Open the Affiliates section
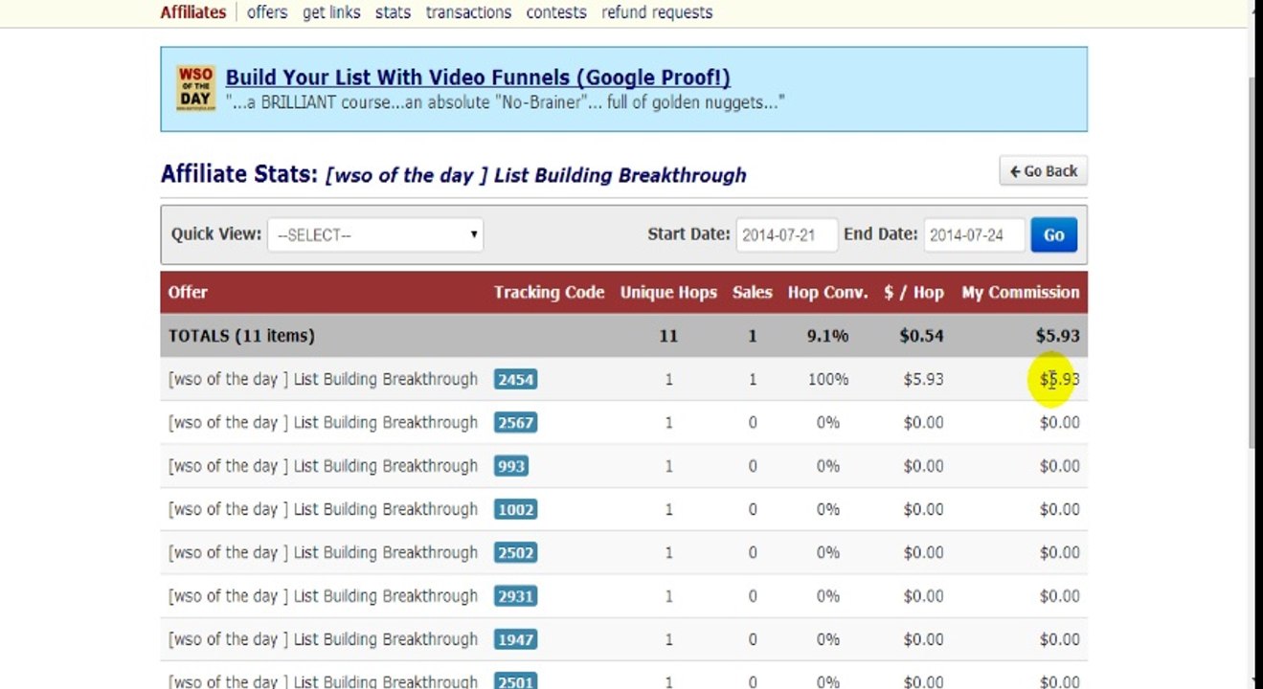This screenshot has width=1263, height=689. pyautogui.click(x=193, y=12)
